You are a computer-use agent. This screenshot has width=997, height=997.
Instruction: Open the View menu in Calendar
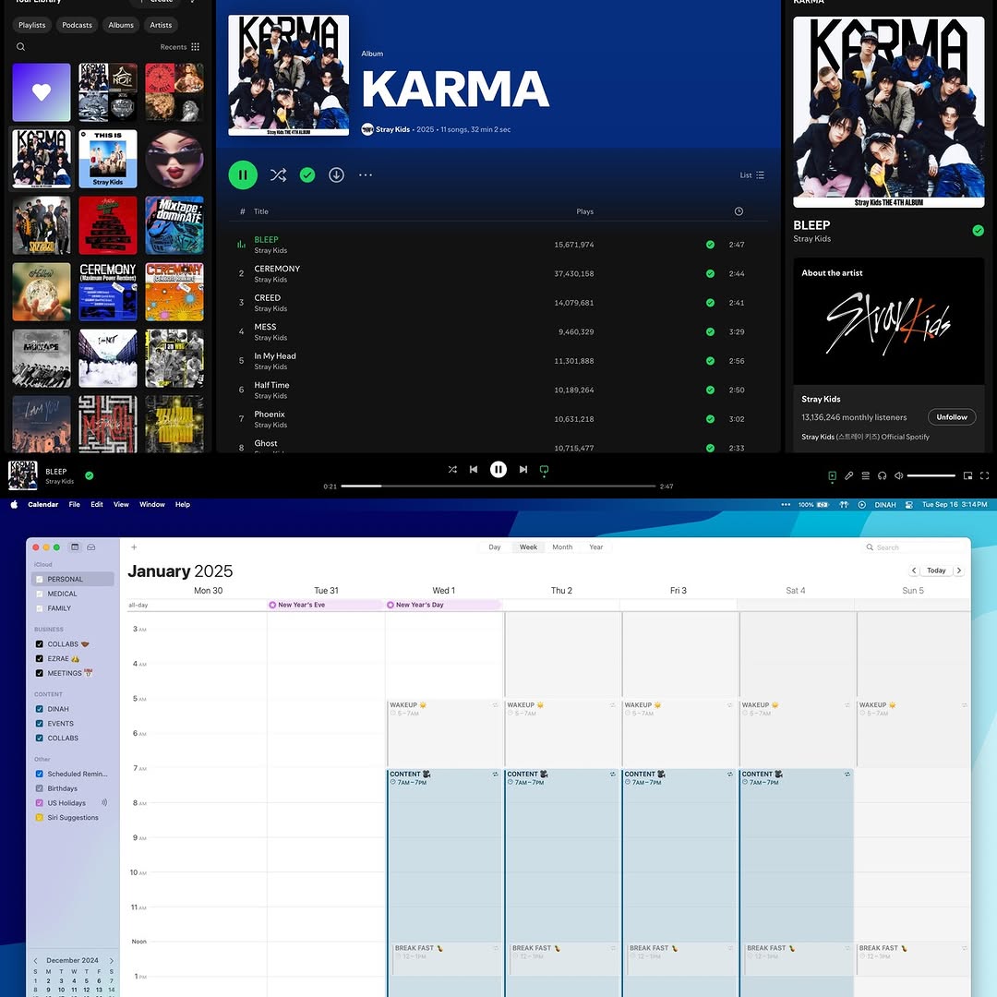coord(121,504)
